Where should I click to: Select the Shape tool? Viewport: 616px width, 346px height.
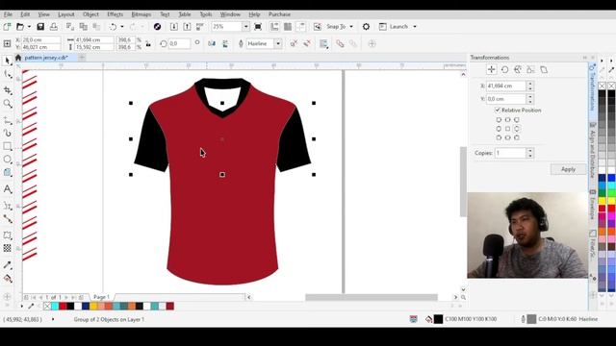pos(7,75)
